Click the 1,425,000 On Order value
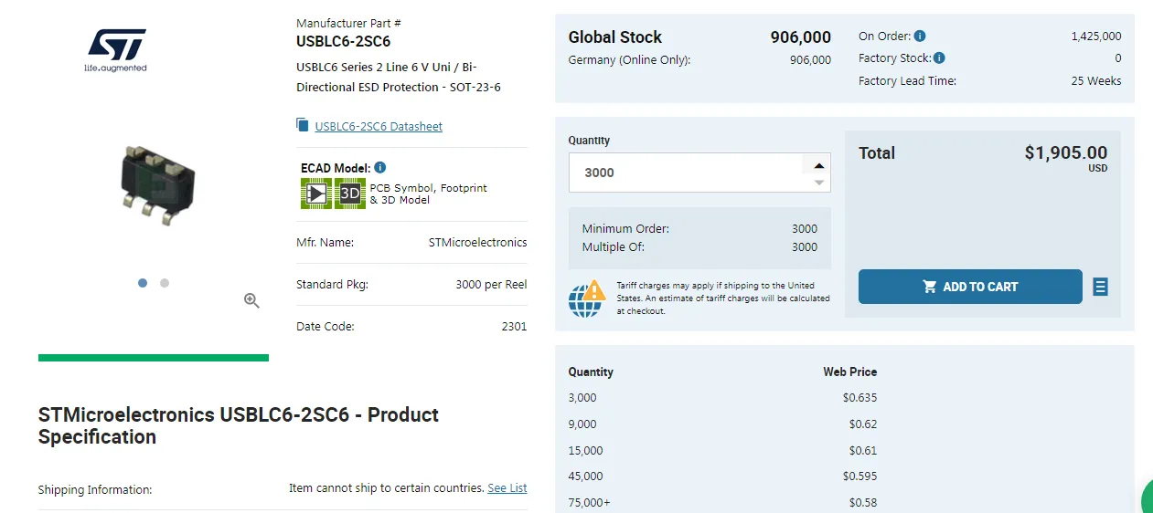This screenshot has height=513, width=1153. tap(1096, 37)
